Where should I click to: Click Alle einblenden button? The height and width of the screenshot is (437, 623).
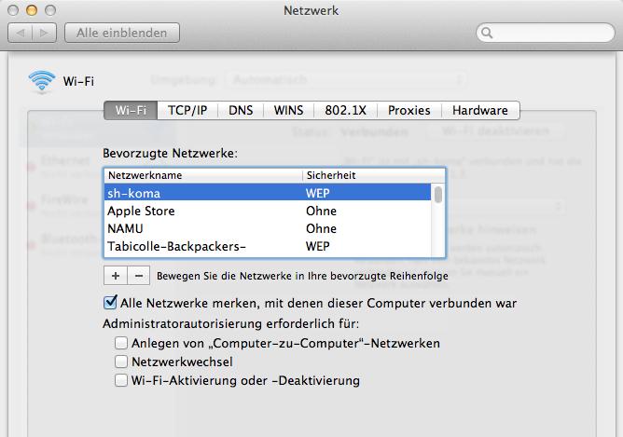point(122,33)
